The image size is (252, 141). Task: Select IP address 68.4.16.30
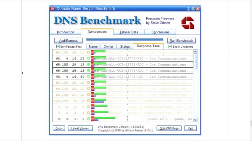point(70,77)
